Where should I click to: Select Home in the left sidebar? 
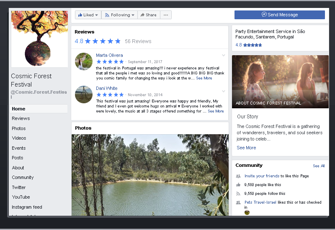(39, 109)
